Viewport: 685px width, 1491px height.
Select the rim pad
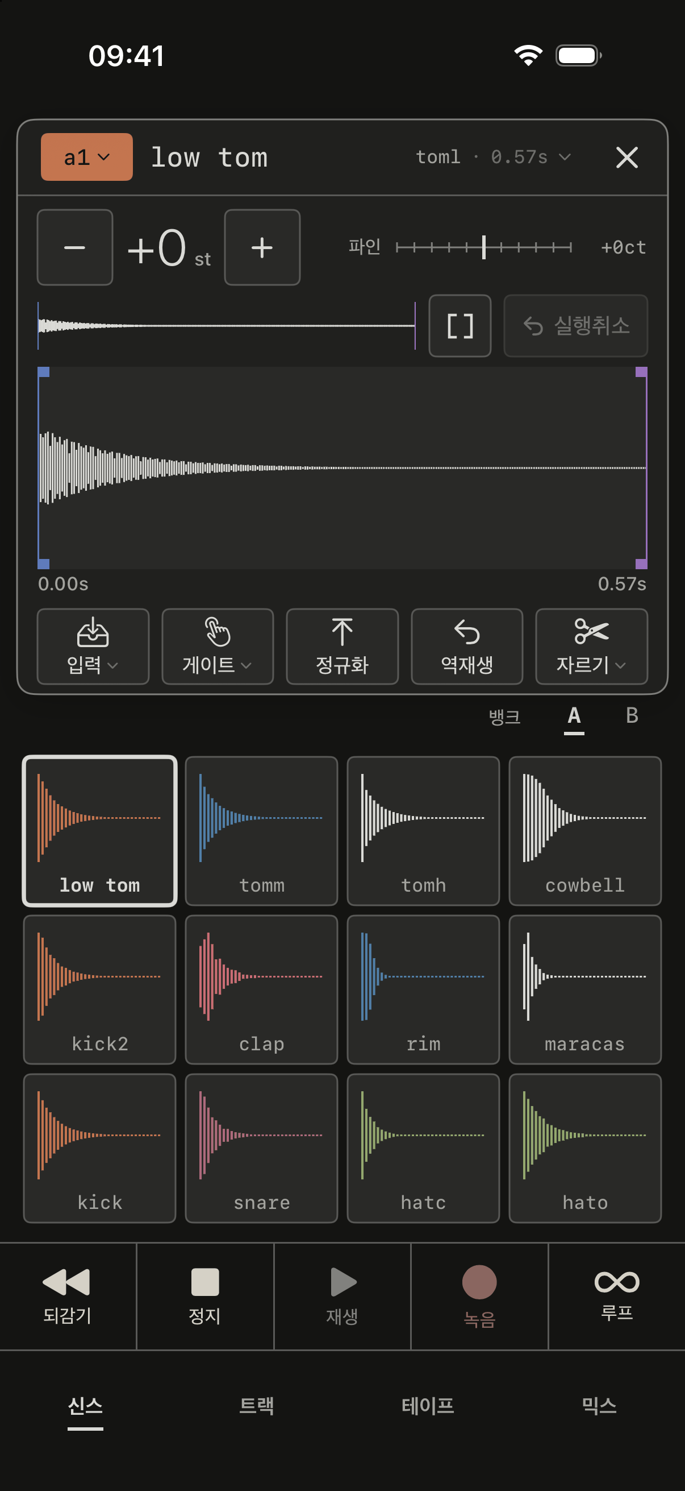[423, 989]
